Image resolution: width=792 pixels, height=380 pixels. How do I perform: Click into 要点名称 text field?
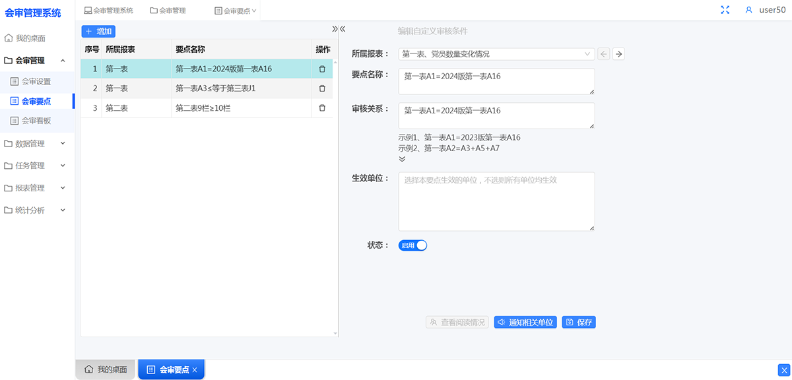pyautogui.click(x=496, y=81)
